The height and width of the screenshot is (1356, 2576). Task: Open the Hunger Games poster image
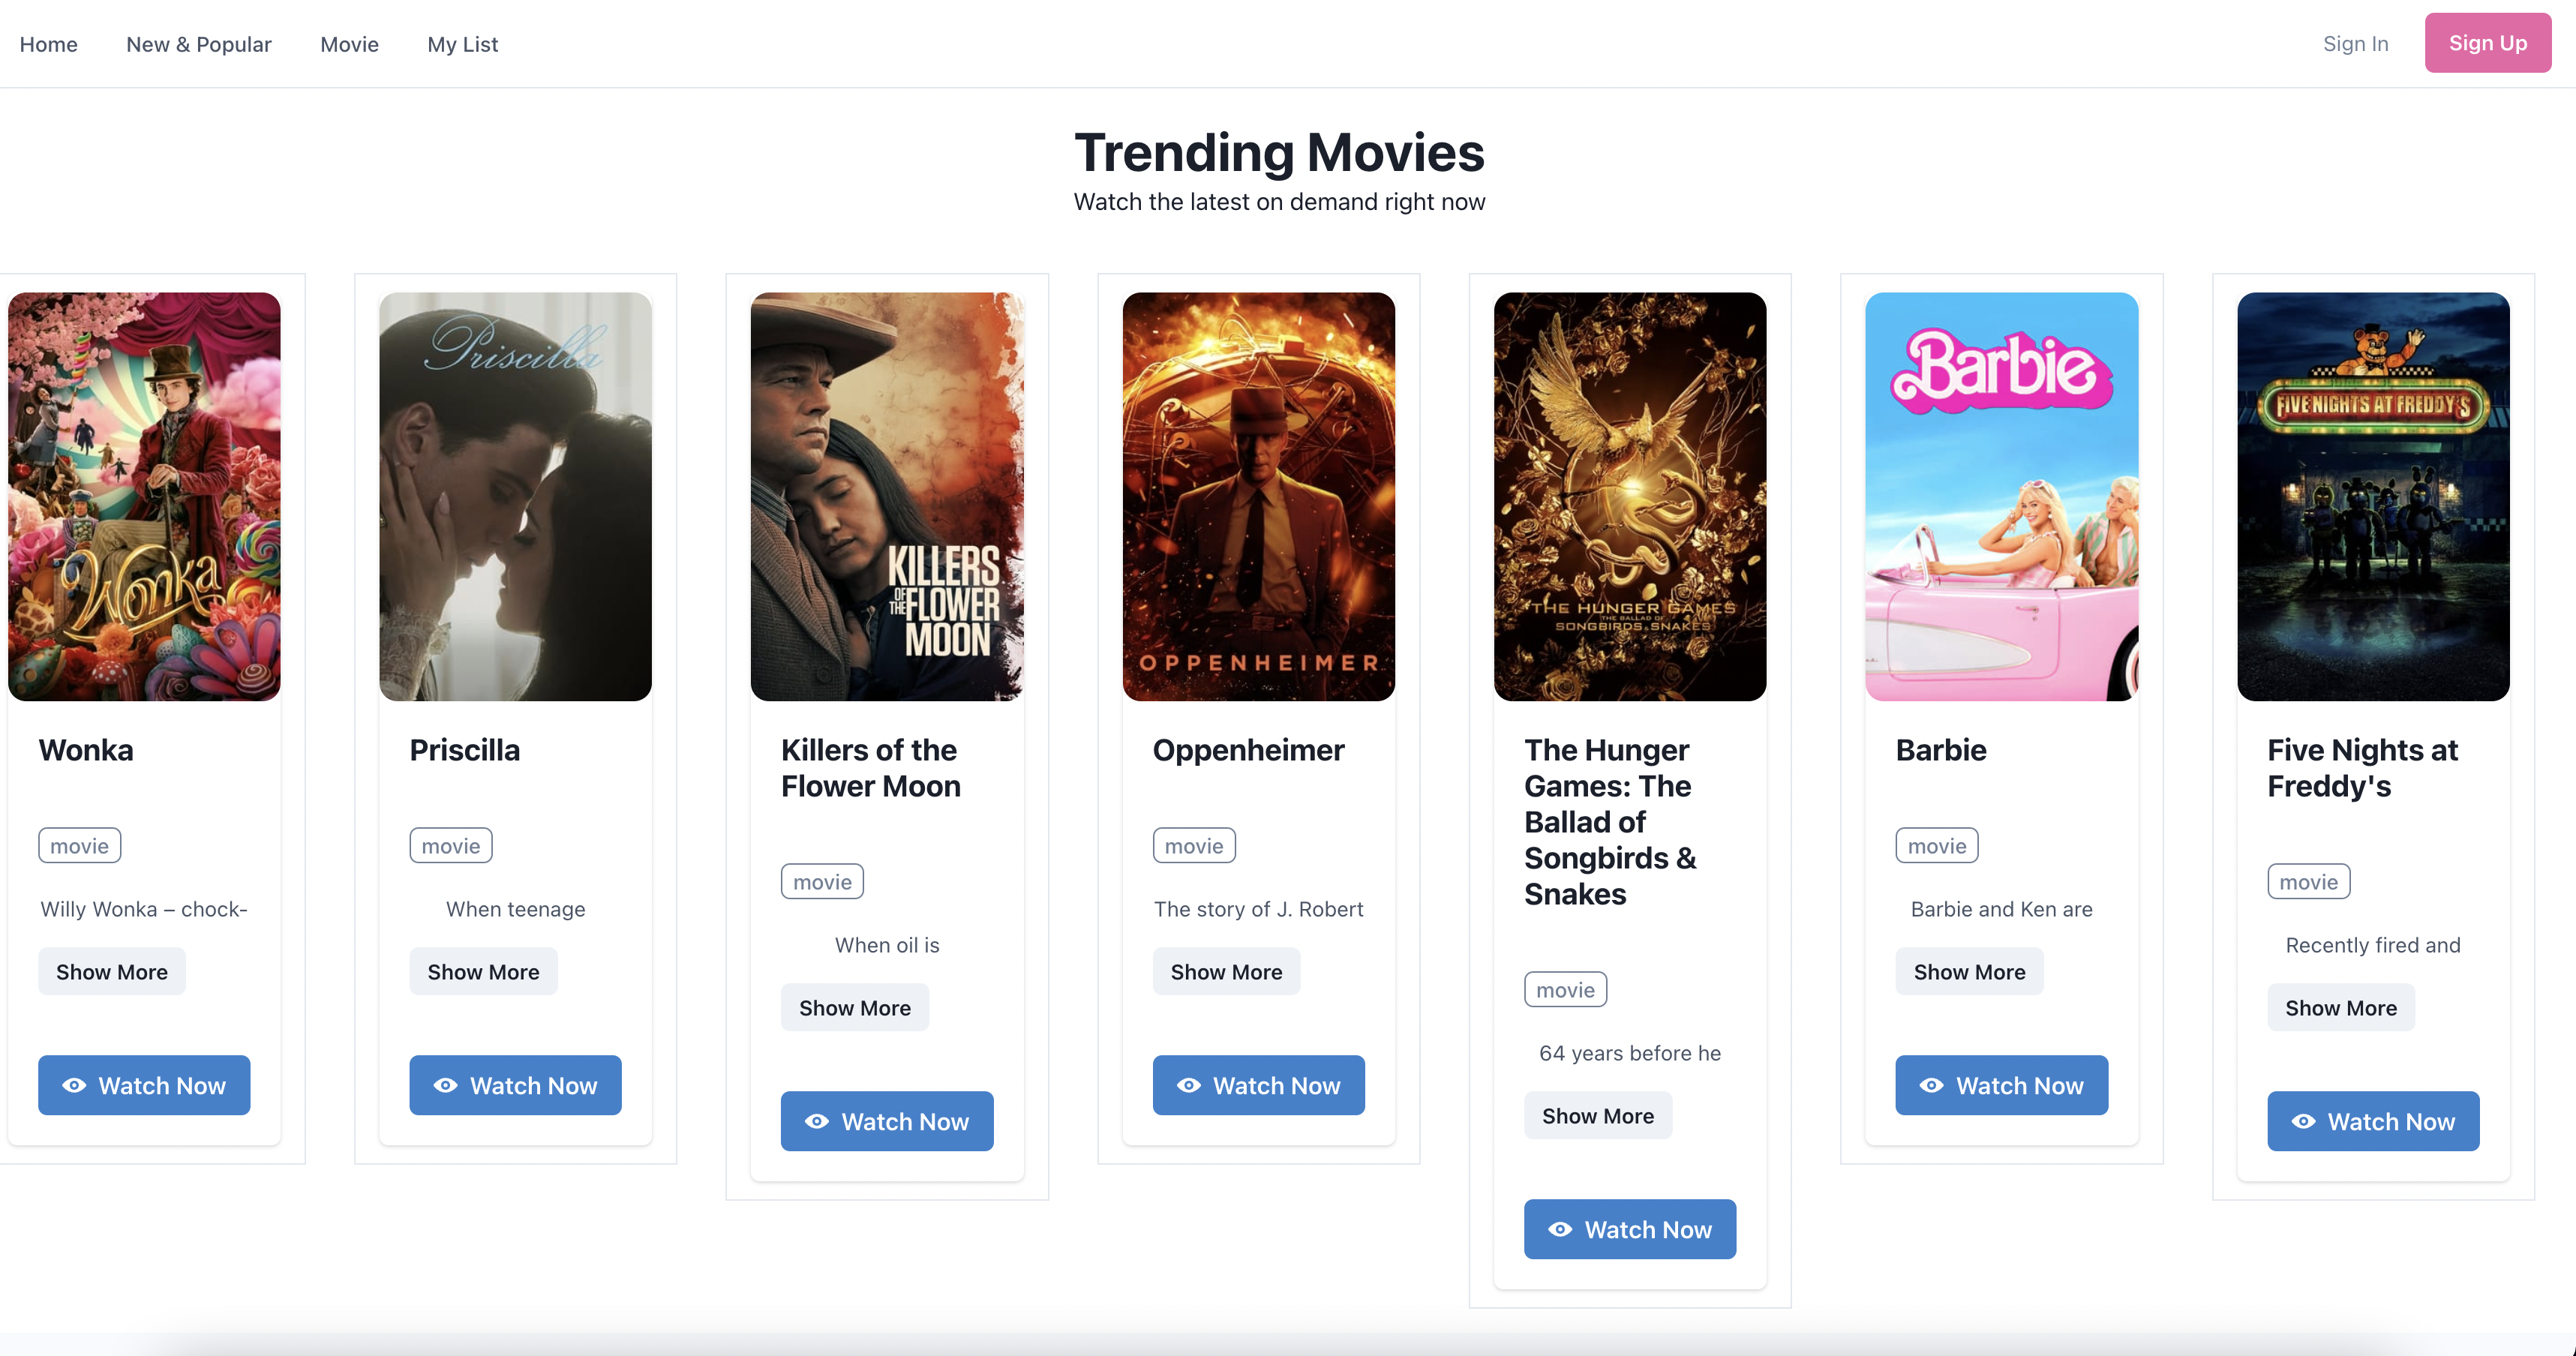click(x=1630, y=496)
